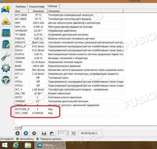Screen dimensions: 157x149
Task: Click the timeline scrollbar left arrow
Action: click(x=16, y=127)
